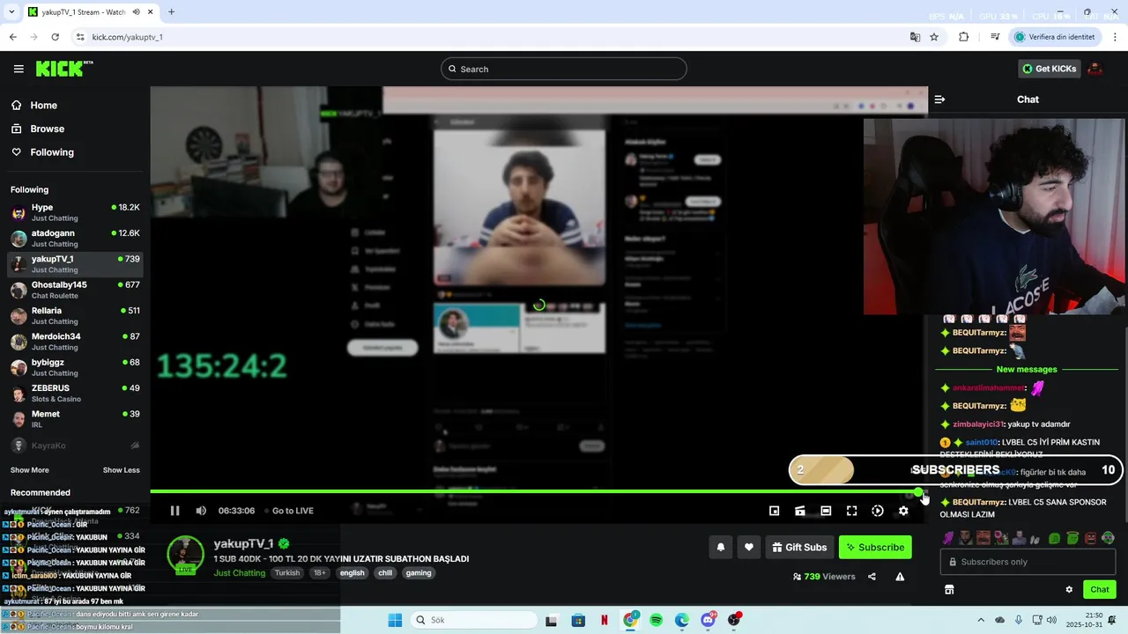Open the chat shop icon
This screenshot has height=634, width=1128.
(949, 590)
